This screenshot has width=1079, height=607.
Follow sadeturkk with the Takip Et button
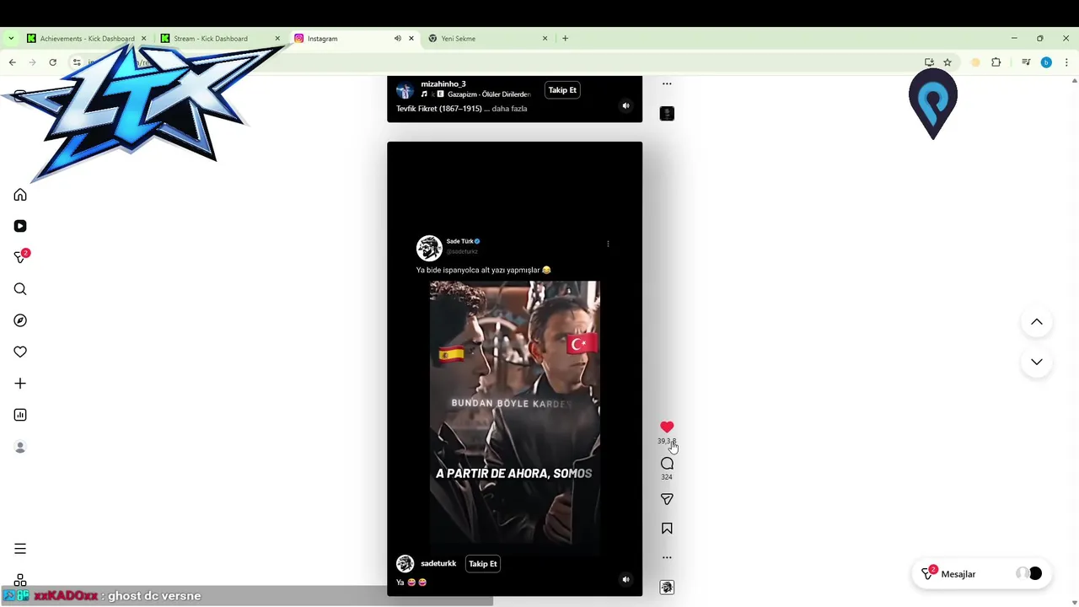(x=483, y=563)
